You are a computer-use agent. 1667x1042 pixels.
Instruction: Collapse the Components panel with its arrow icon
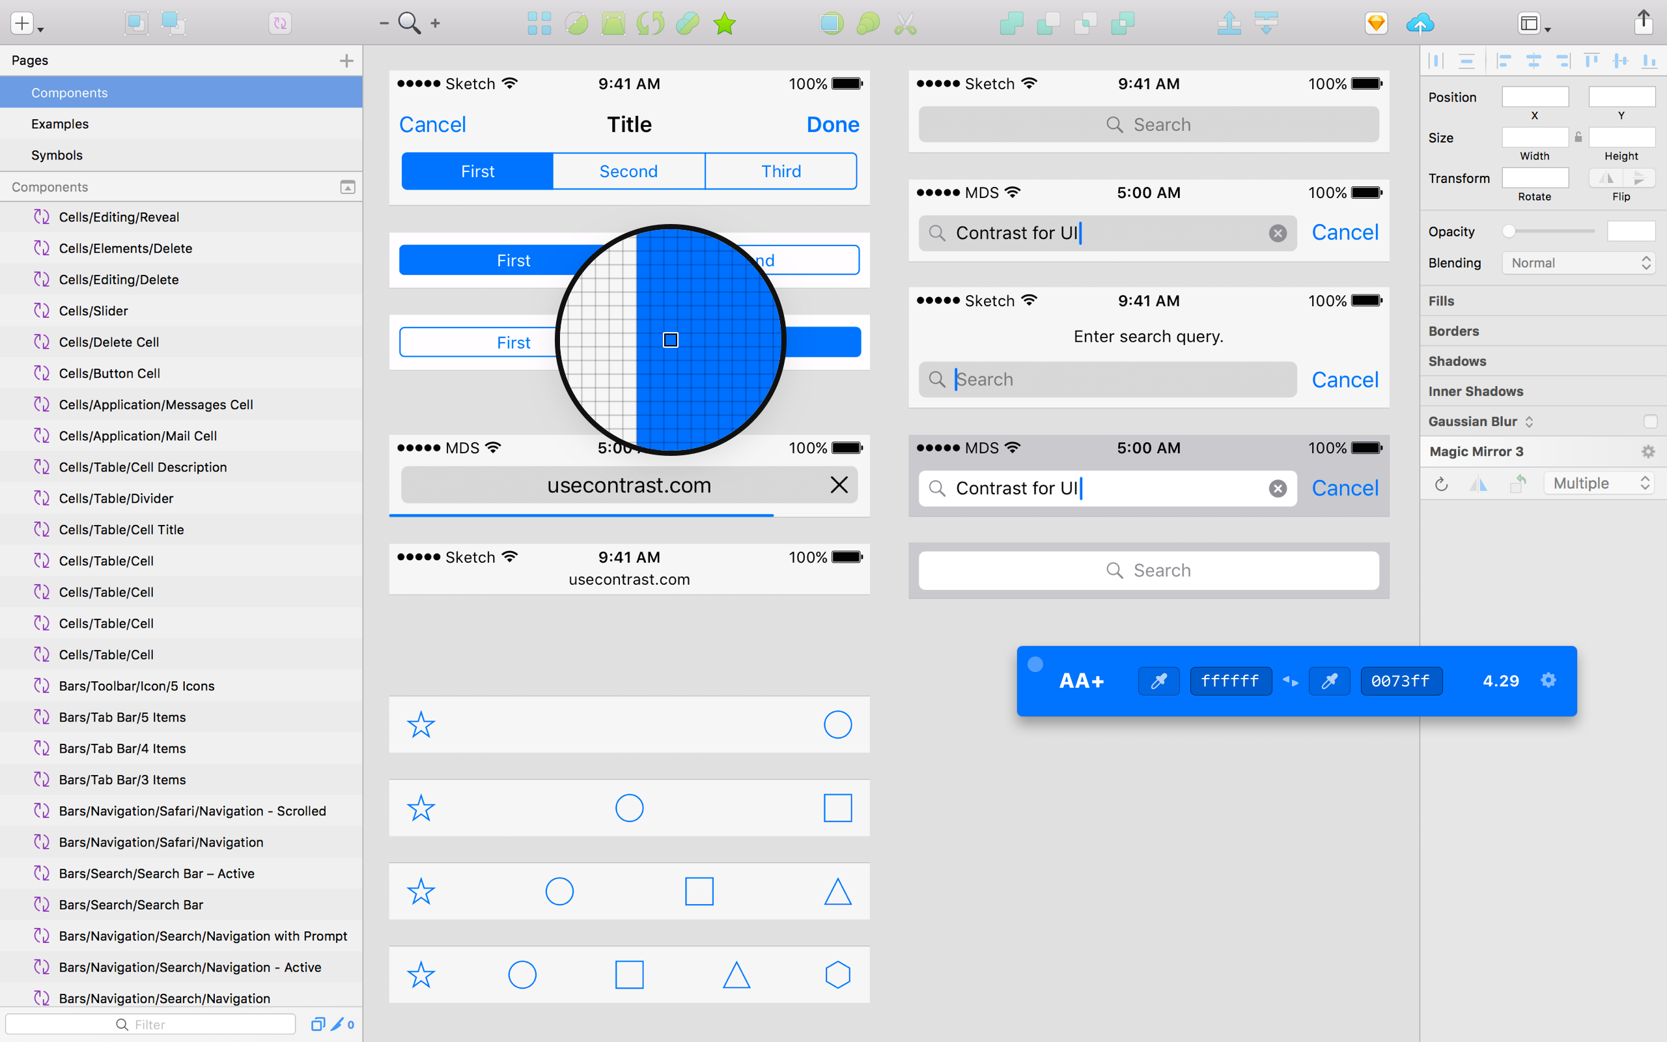[347, 187]
